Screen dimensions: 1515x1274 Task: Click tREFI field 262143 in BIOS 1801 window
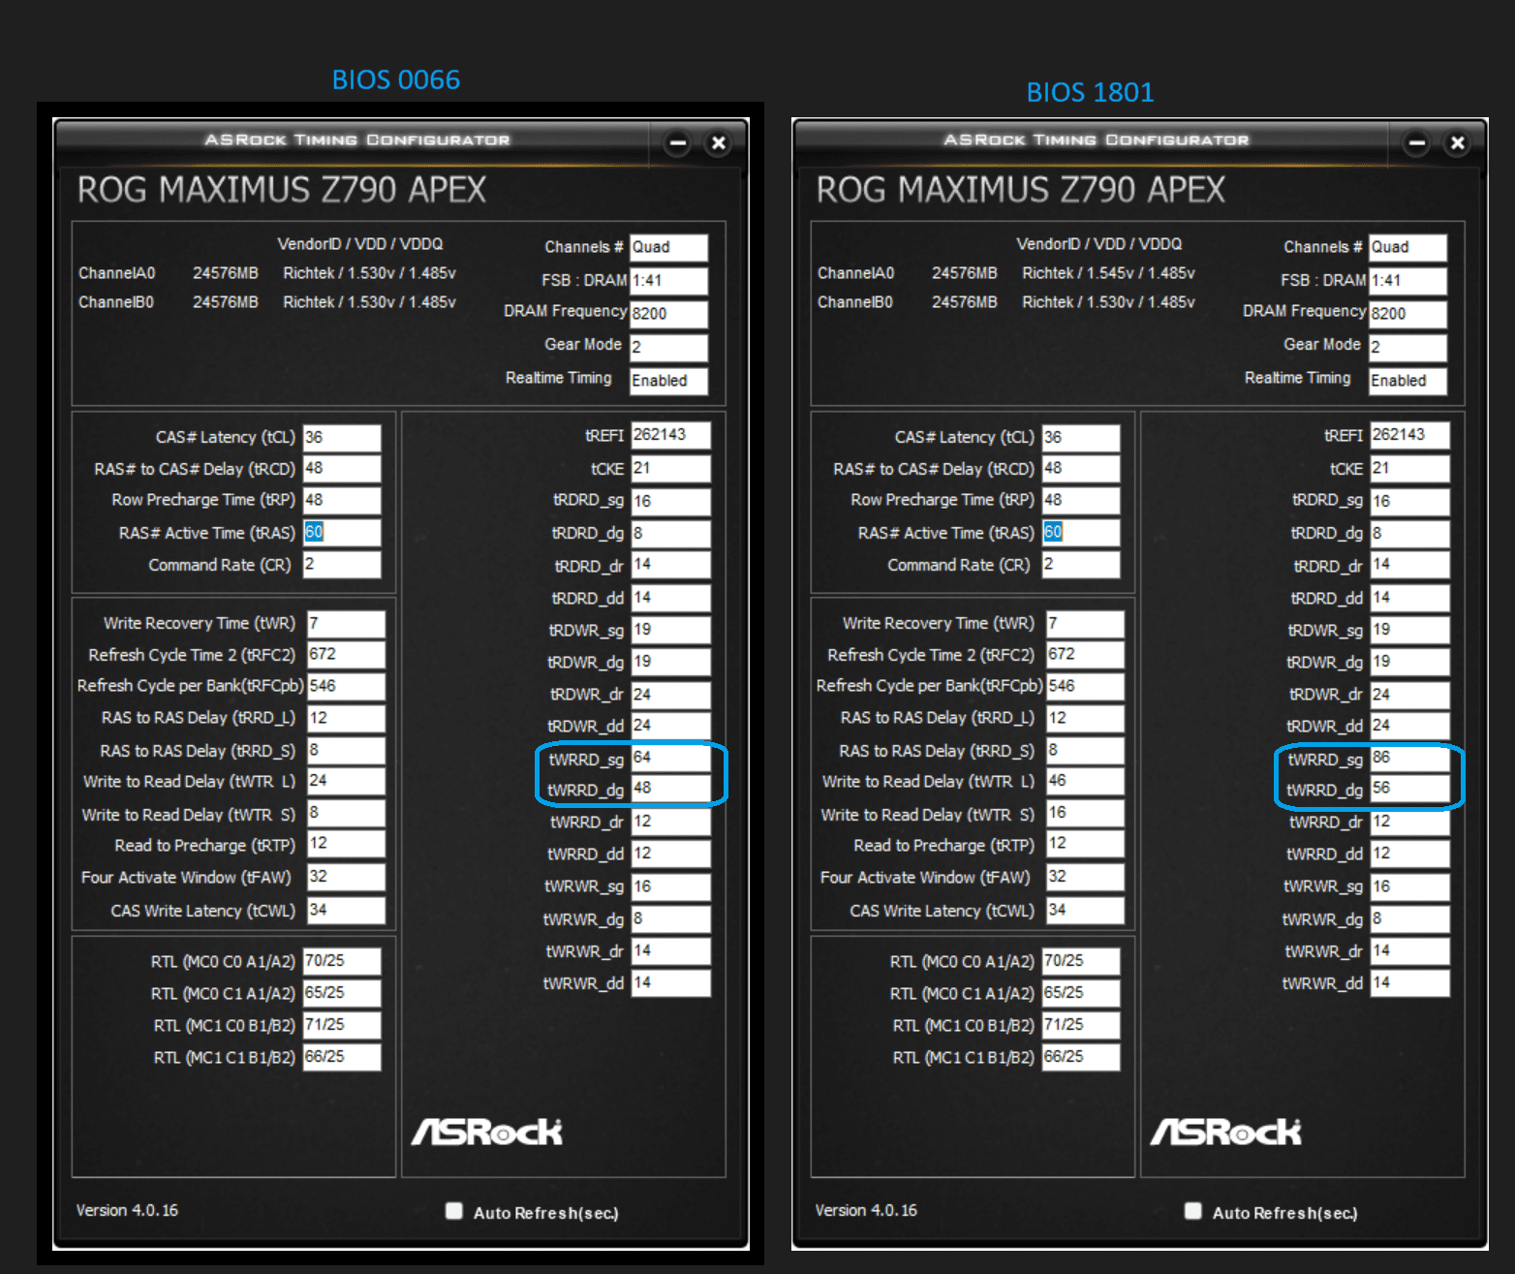tap(1409, 435)
